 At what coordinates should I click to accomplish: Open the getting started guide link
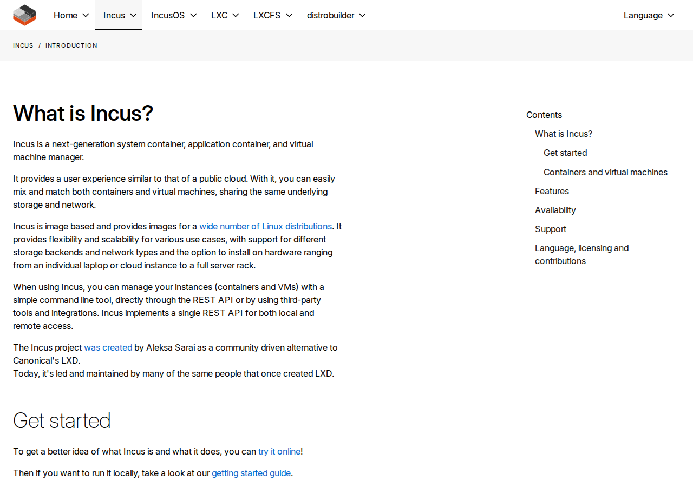coord(251,473)
